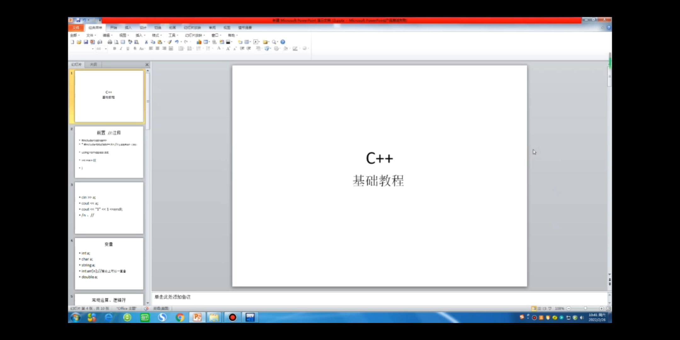Click the red record button in taskbar
The height and width of the screenshot is (340, 680).
point(232,317)
